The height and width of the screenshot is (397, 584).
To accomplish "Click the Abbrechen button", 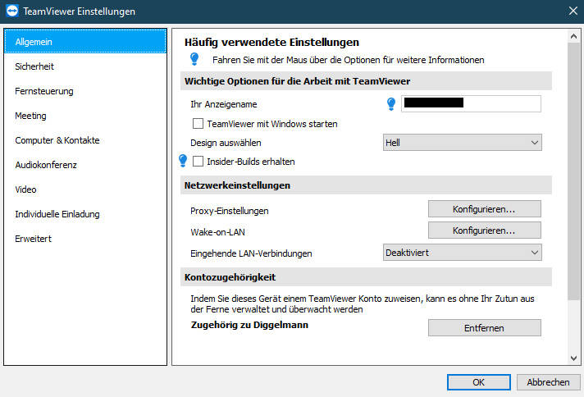I will [548, 382].
